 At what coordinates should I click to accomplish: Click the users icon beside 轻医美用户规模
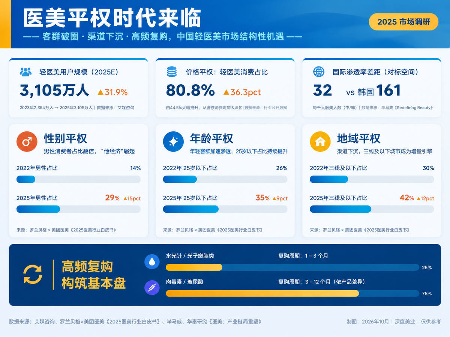click(x=25, y=72)
